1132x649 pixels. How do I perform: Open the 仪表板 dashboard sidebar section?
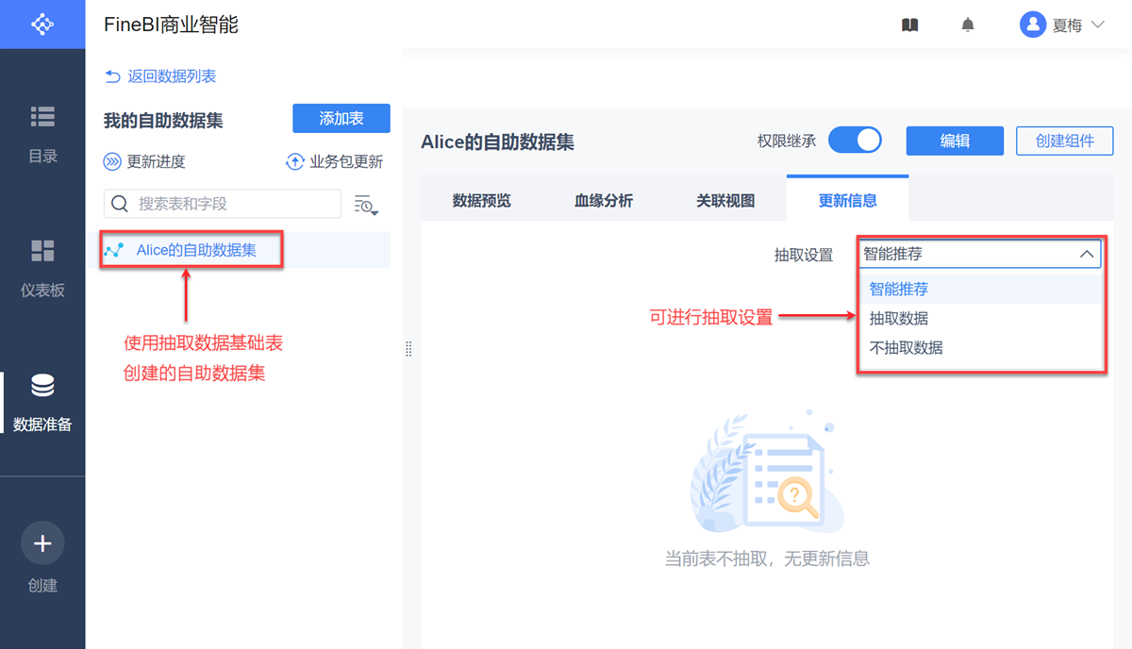(42, 269)
